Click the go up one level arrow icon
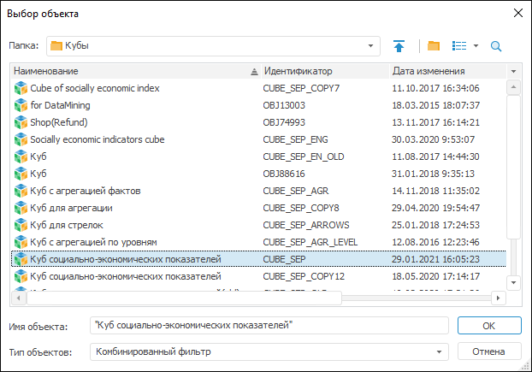Screen dimensions: 532x372 tap(399, 45)
